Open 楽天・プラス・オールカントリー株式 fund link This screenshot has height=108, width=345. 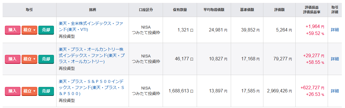[92, 55]
